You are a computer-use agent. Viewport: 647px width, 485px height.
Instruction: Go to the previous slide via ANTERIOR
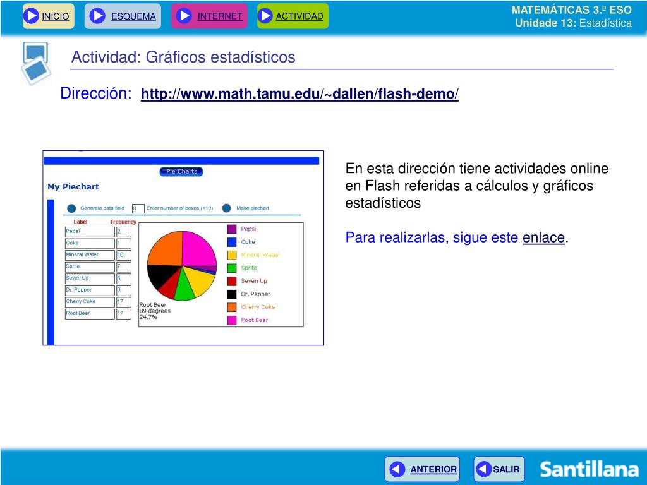click(433, 469)
